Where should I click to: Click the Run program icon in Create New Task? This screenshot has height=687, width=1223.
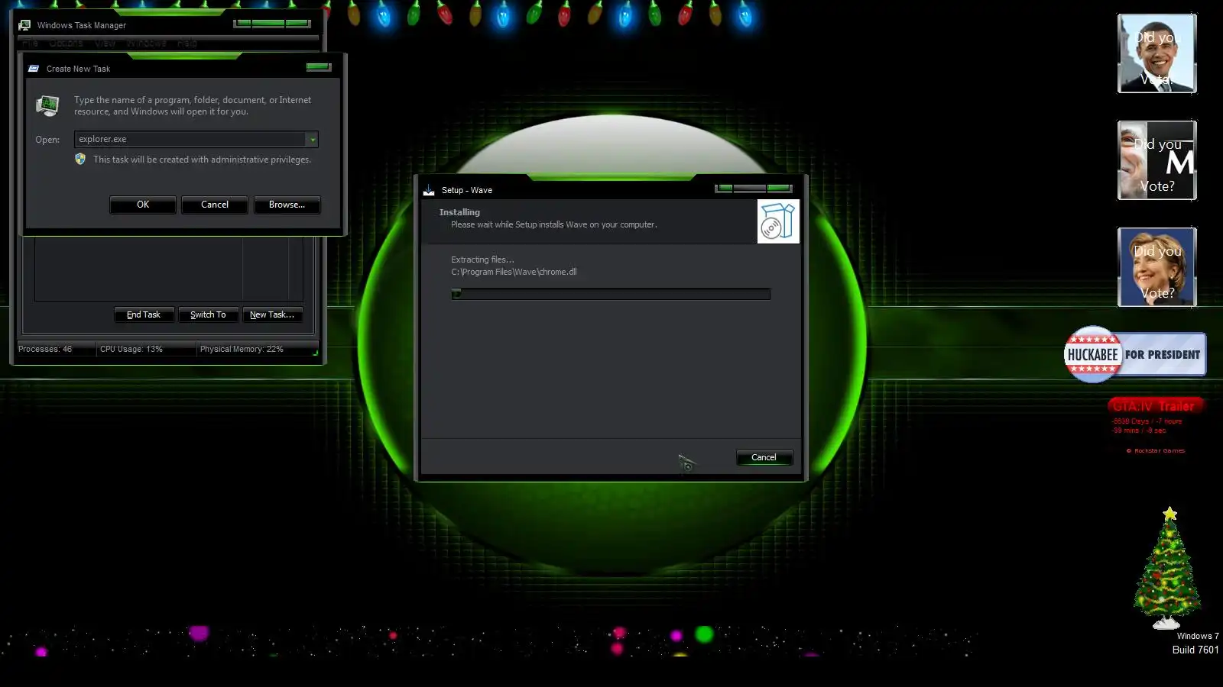[47, 106]
